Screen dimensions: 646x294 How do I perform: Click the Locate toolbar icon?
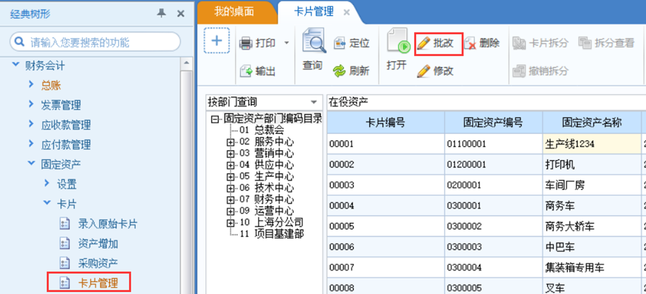click(341, 43)
